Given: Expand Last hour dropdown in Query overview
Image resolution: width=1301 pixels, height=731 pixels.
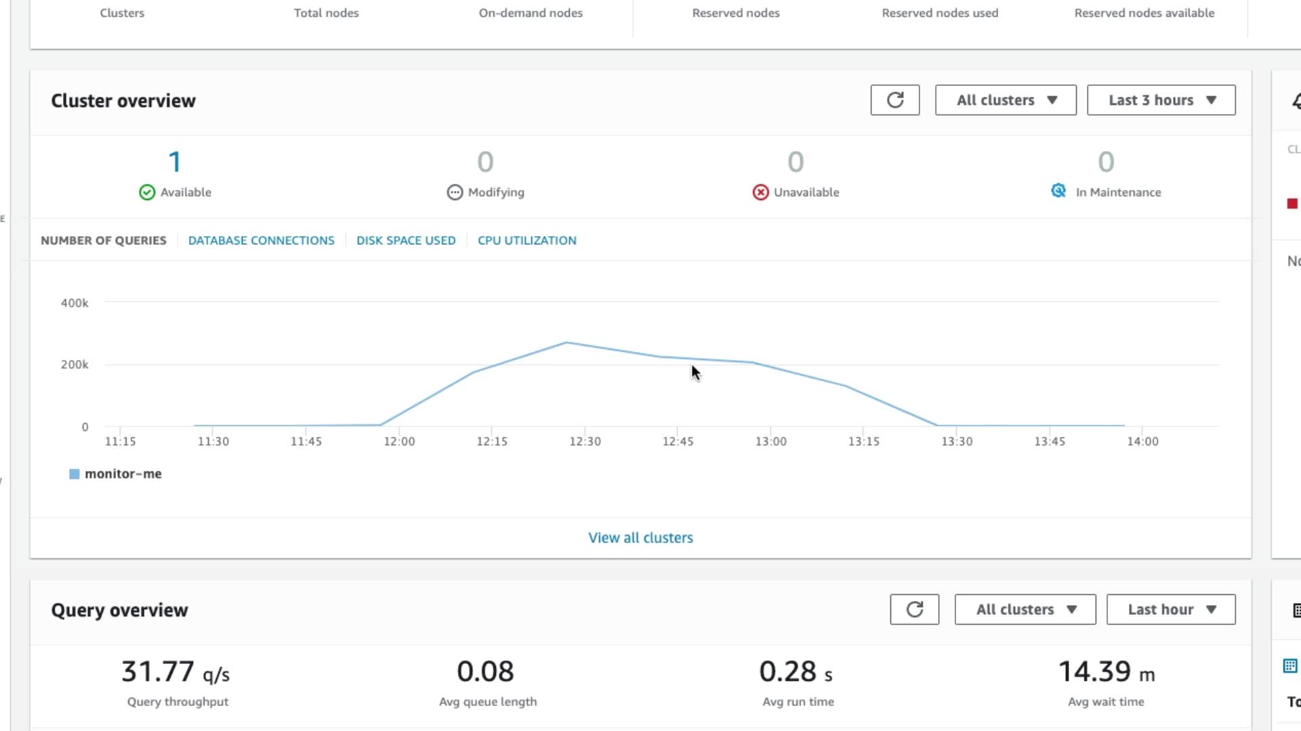Looking at the screenshot, I should (x=1170, y=609).
